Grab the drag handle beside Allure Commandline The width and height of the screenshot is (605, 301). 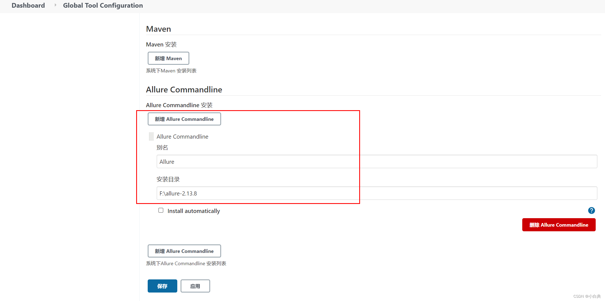click(151, 136)
